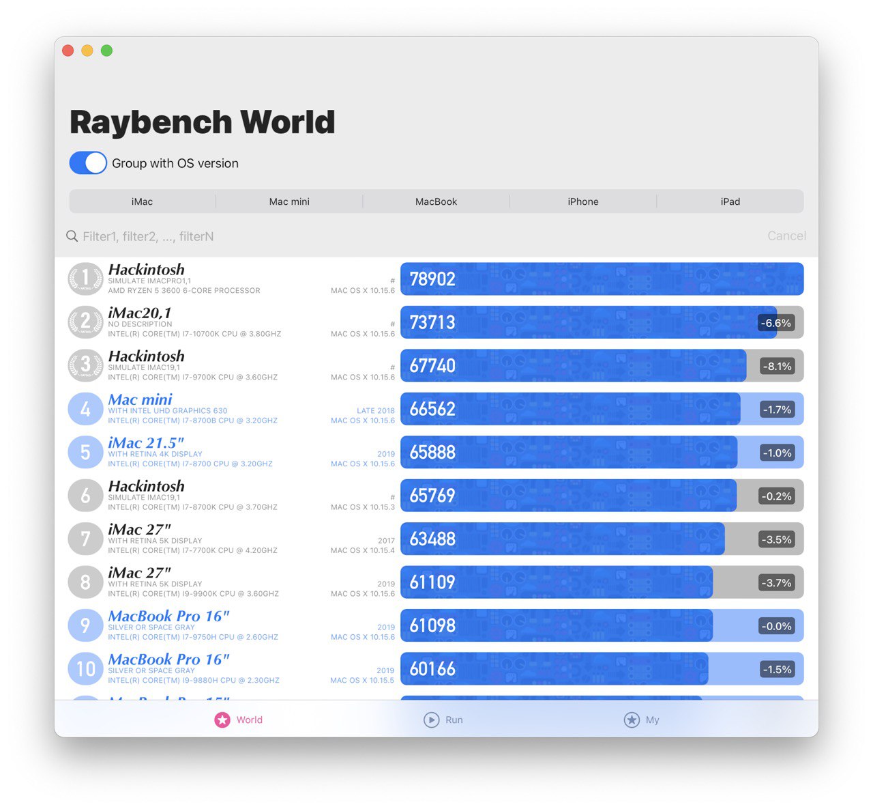
Task: Toggle the Group with OS version switch
Action: pos(88,163)
